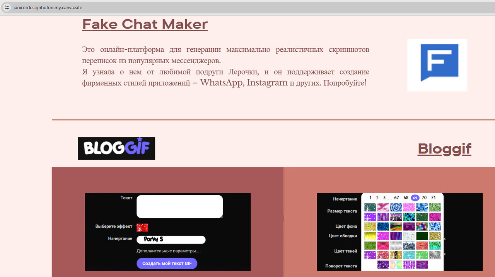Click the x beside Цвет обводки row
The image size is (495, 277).
coord(445,239)
